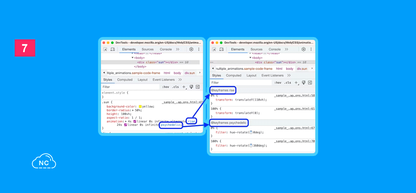Collapse body node in right DevTools DOM tree
This screenshot has width=416, height=193.
[x=250, y=58]
